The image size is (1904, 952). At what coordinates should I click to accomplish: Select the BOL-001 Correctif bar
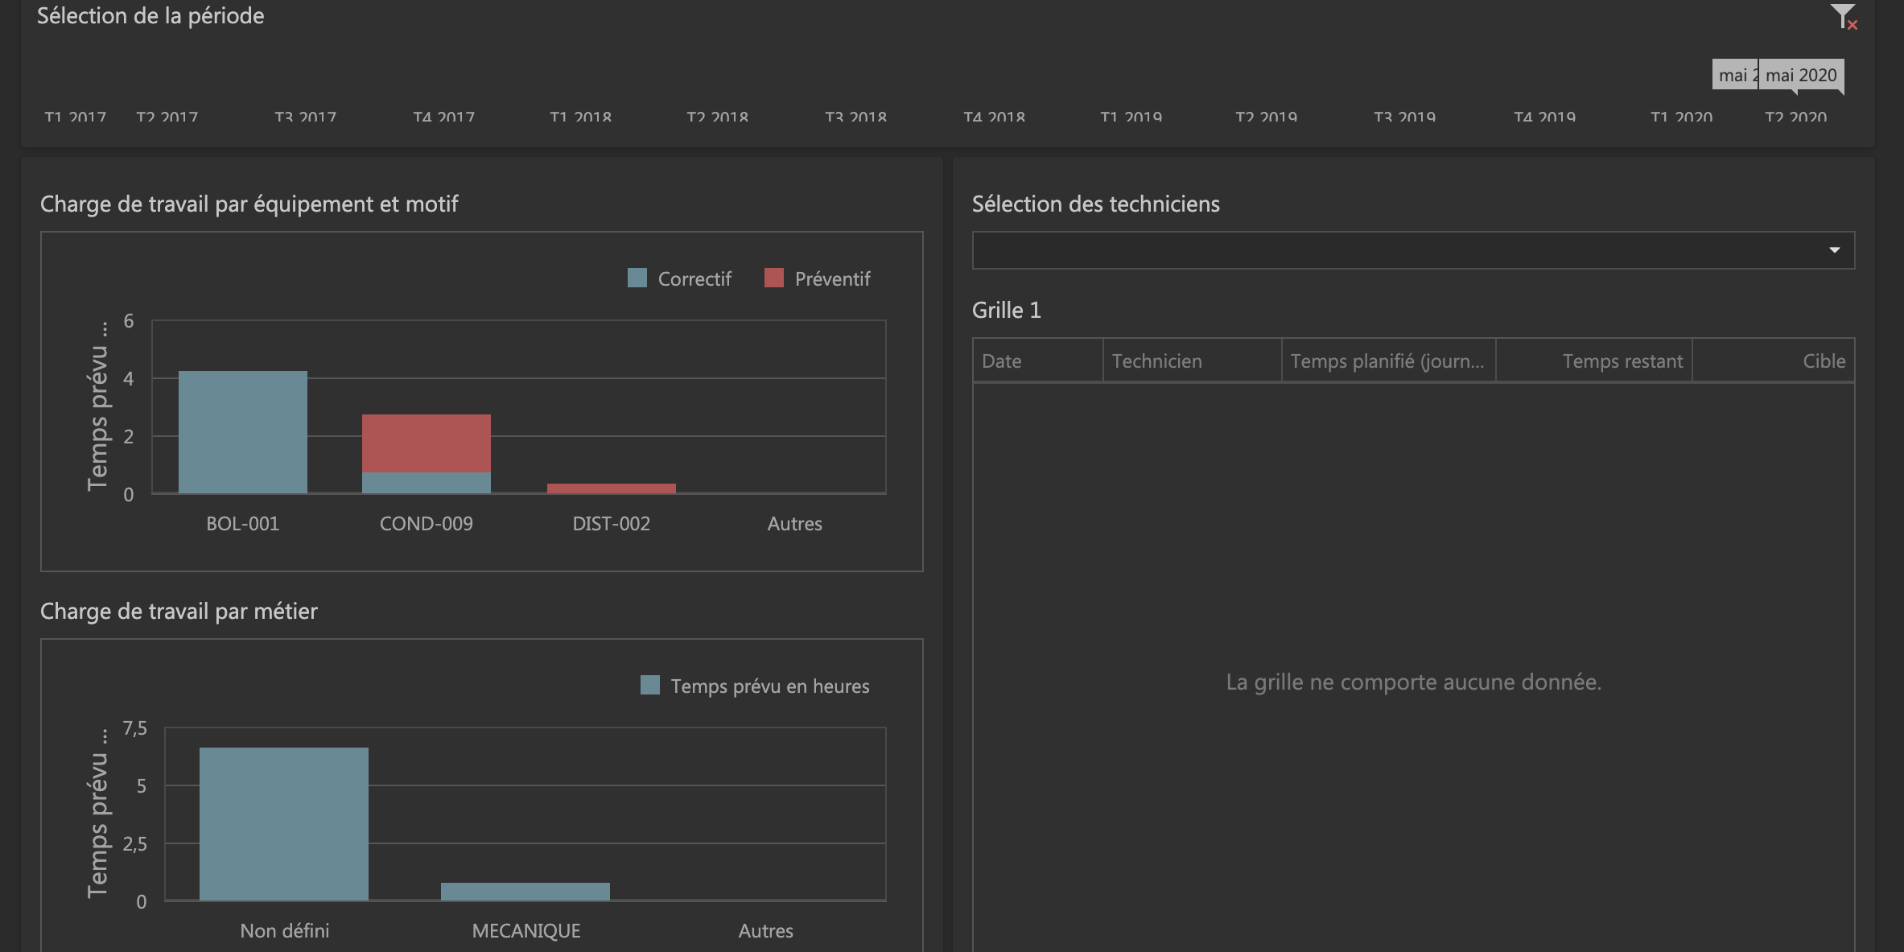[x=243, y=432]
